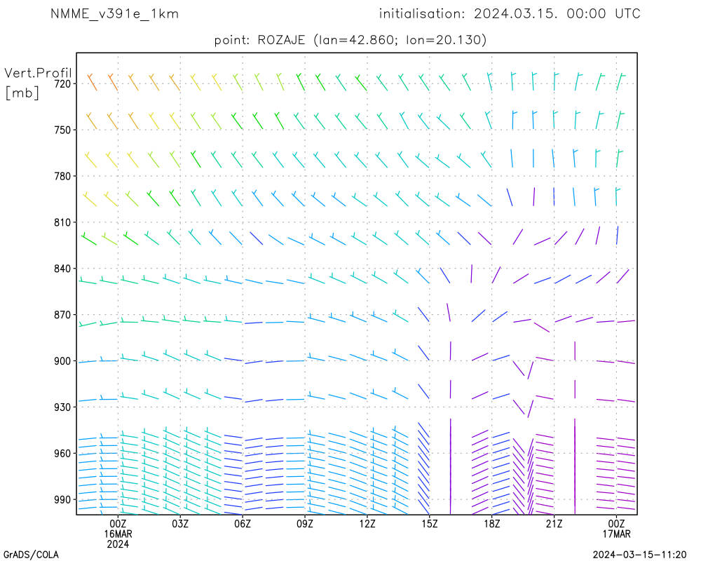Click the 900 pressure level label

point(62,361)
